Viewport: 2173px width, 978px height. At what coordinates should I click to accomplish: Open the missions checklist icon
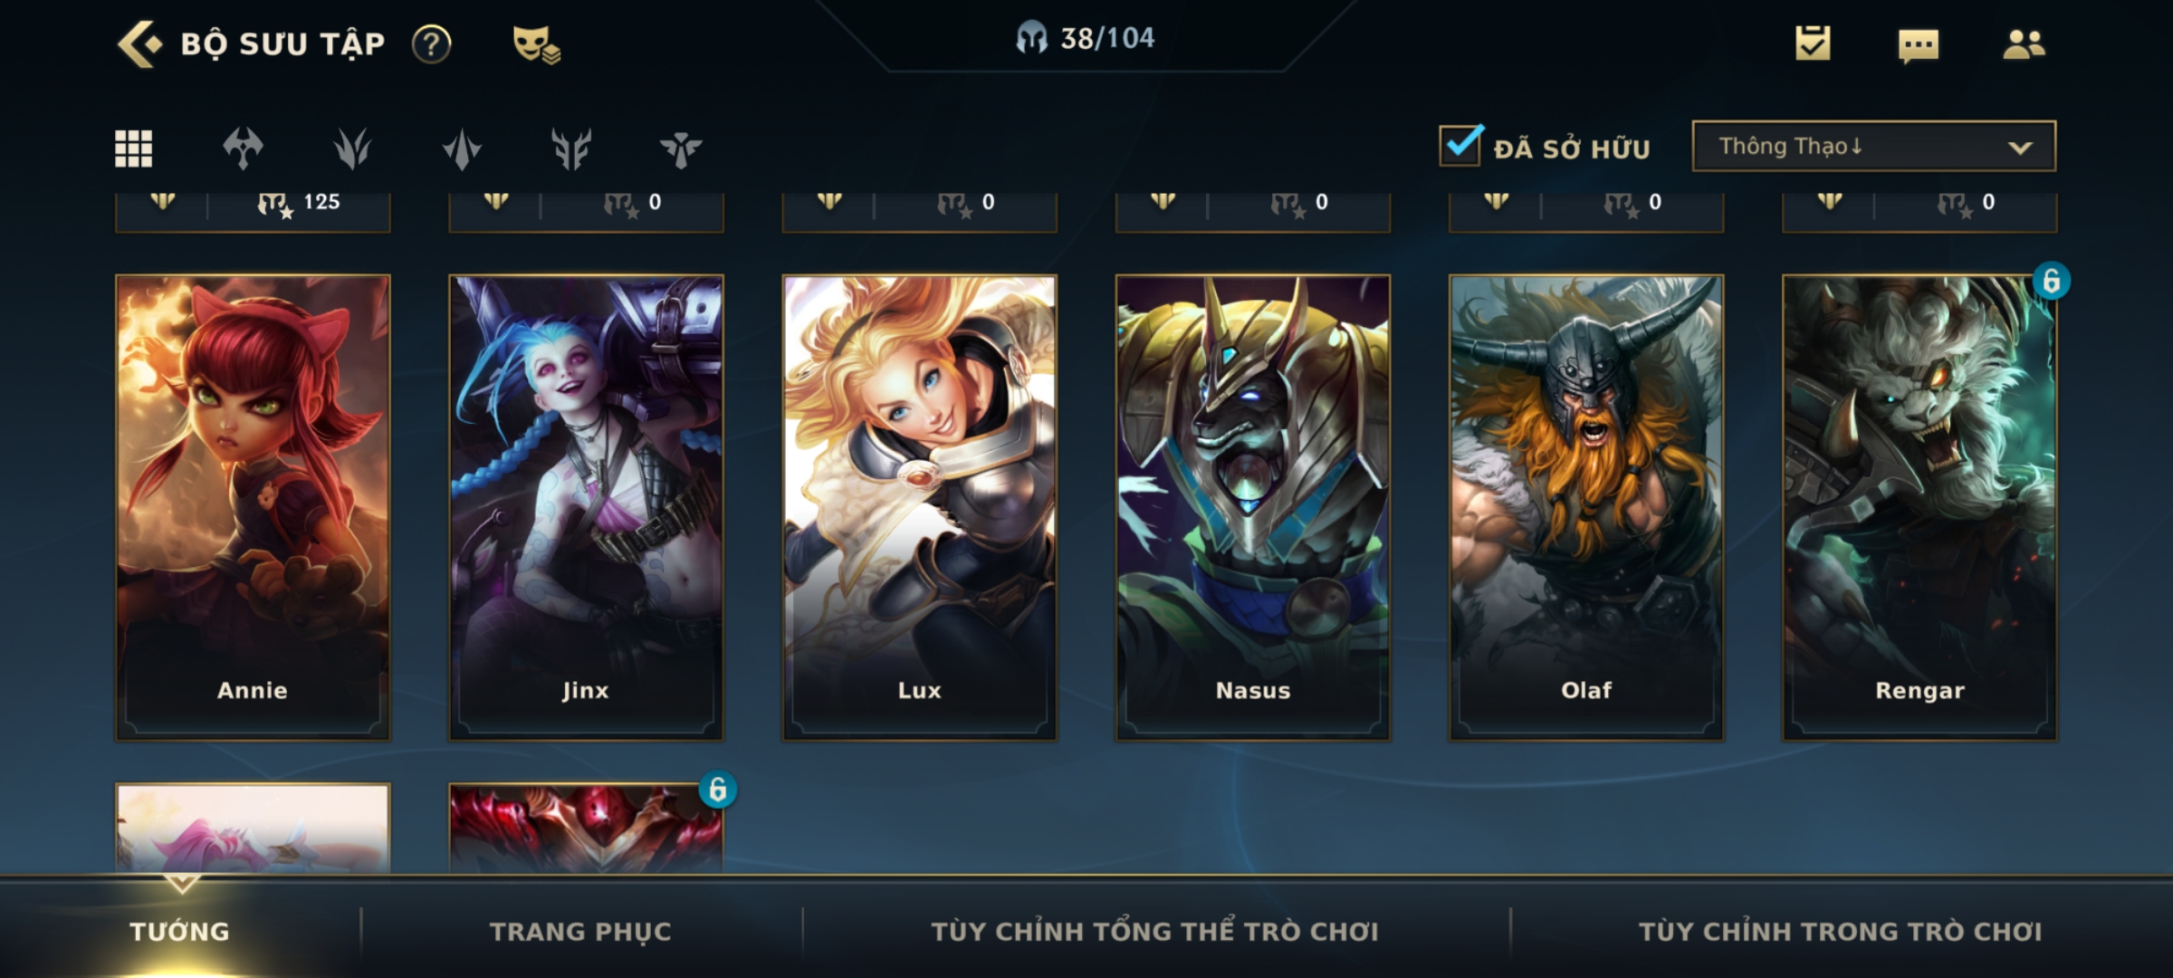(1813, 43)
